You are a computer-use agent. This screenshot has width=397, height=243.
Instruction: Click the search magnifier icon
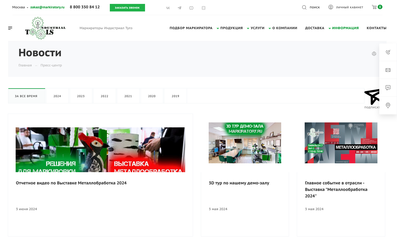pos(304,7)
